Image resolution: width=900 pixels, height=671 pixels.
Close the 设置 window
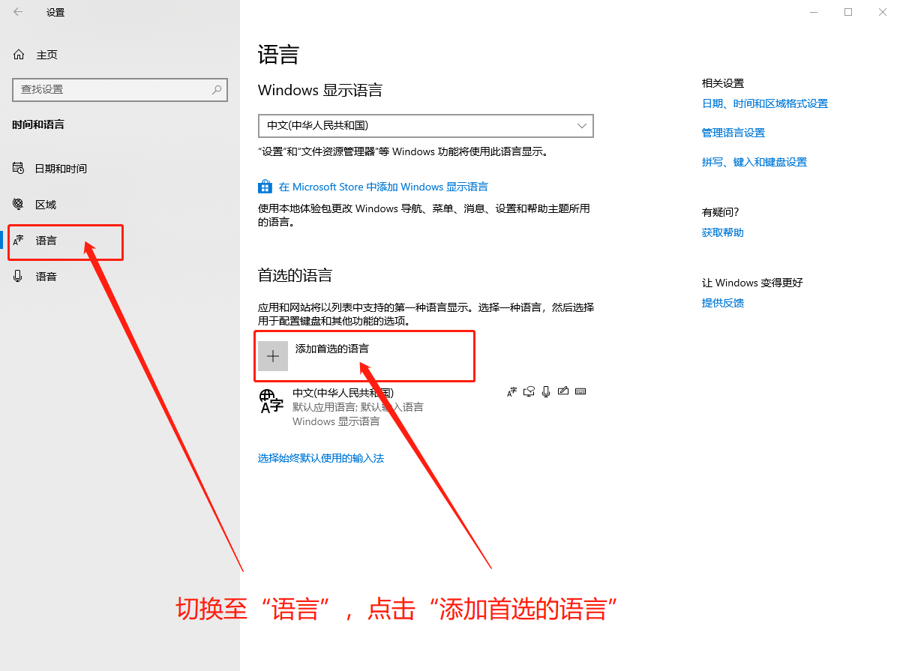point(883,12)
